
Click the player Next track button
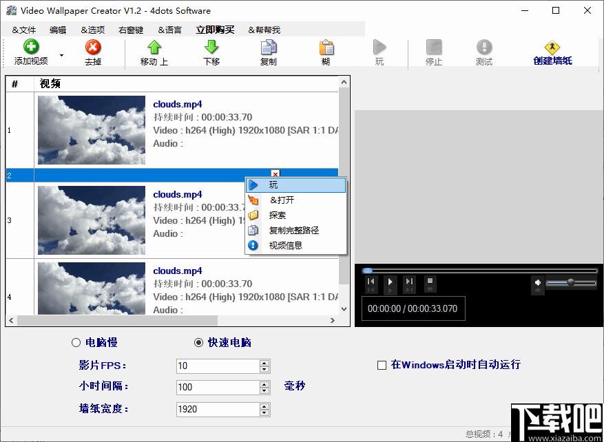click(410, 281)
